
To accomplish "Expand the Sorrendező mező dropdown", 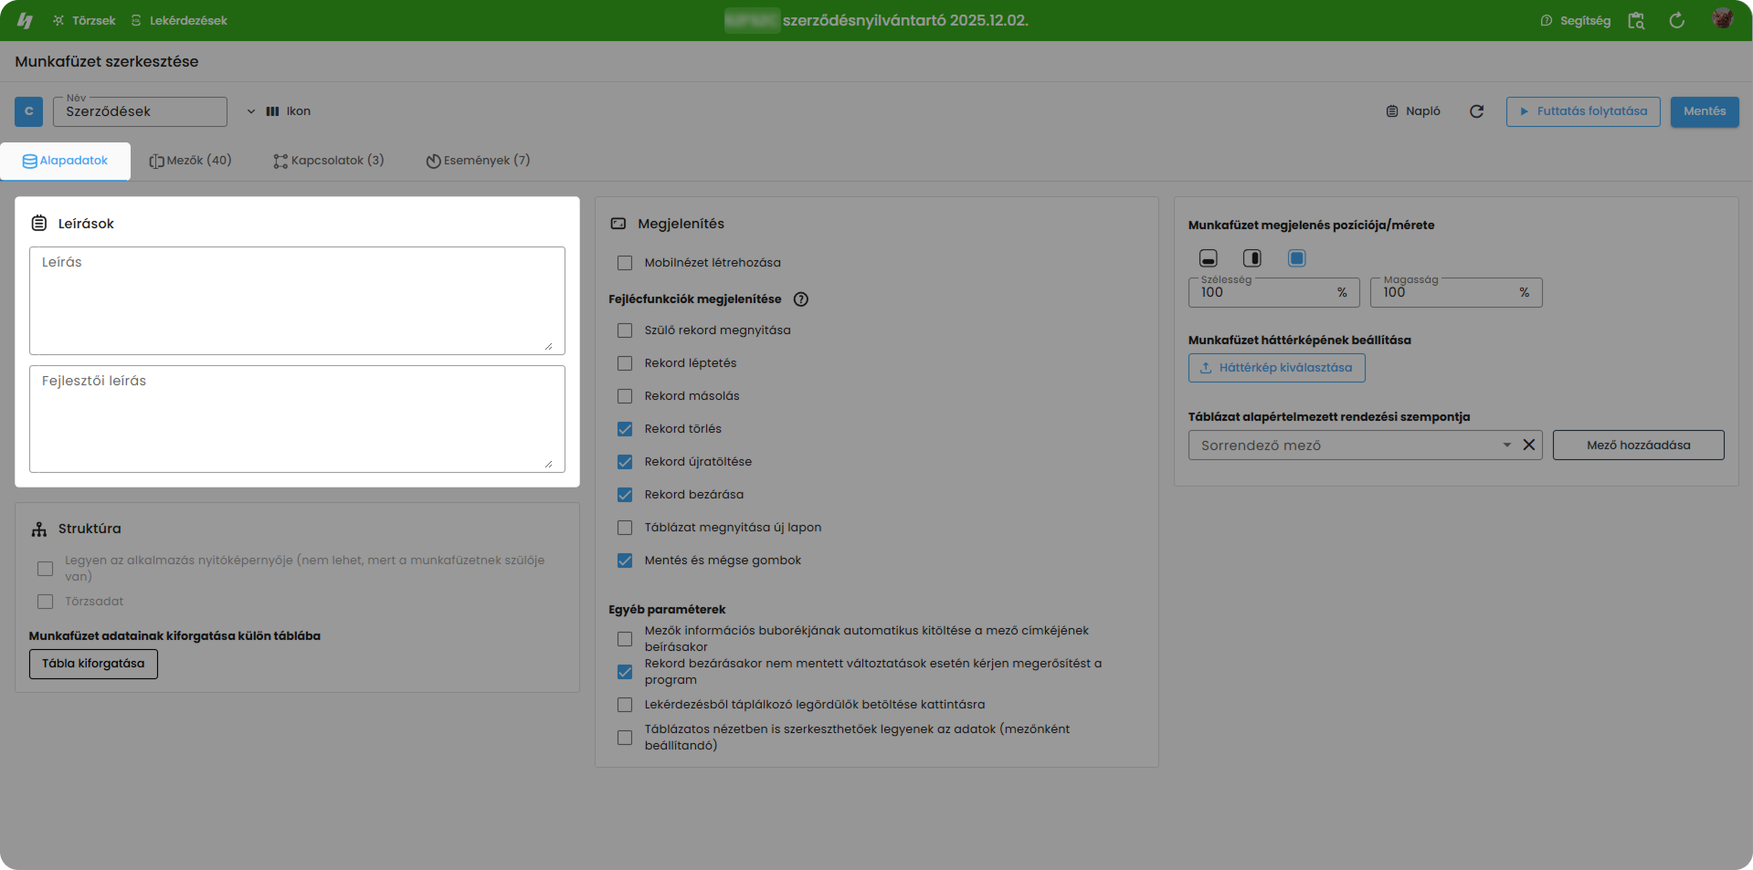I will tap(1506, 445).
